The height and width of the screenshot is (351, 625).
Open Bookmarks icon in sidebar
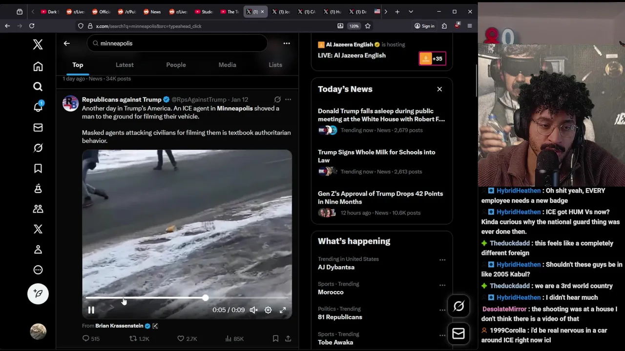point(38,169)
